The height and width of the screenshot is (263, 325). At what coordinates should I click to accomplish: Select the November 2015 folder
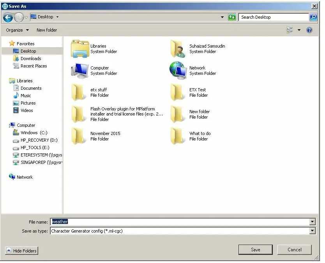coord(79,136)
